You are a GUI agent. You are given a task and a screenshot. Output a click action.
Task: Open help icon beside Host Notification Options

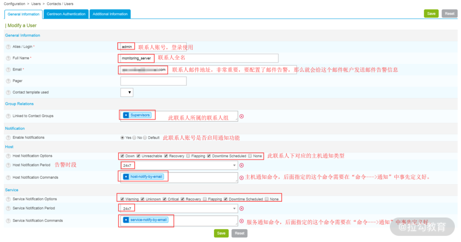[x=8, y=156]
